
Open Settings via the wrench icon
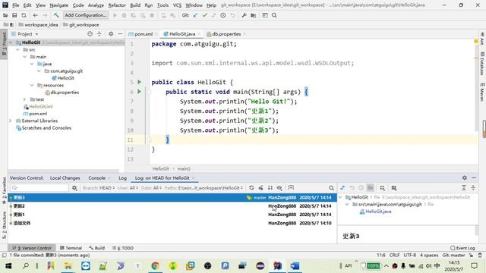[x=244, y=15]
